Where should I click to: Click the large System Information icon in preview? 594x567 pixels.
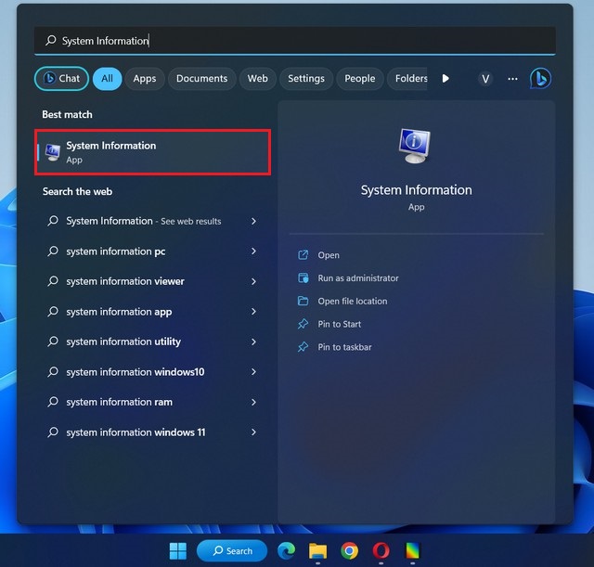click(x=415, y=146)
